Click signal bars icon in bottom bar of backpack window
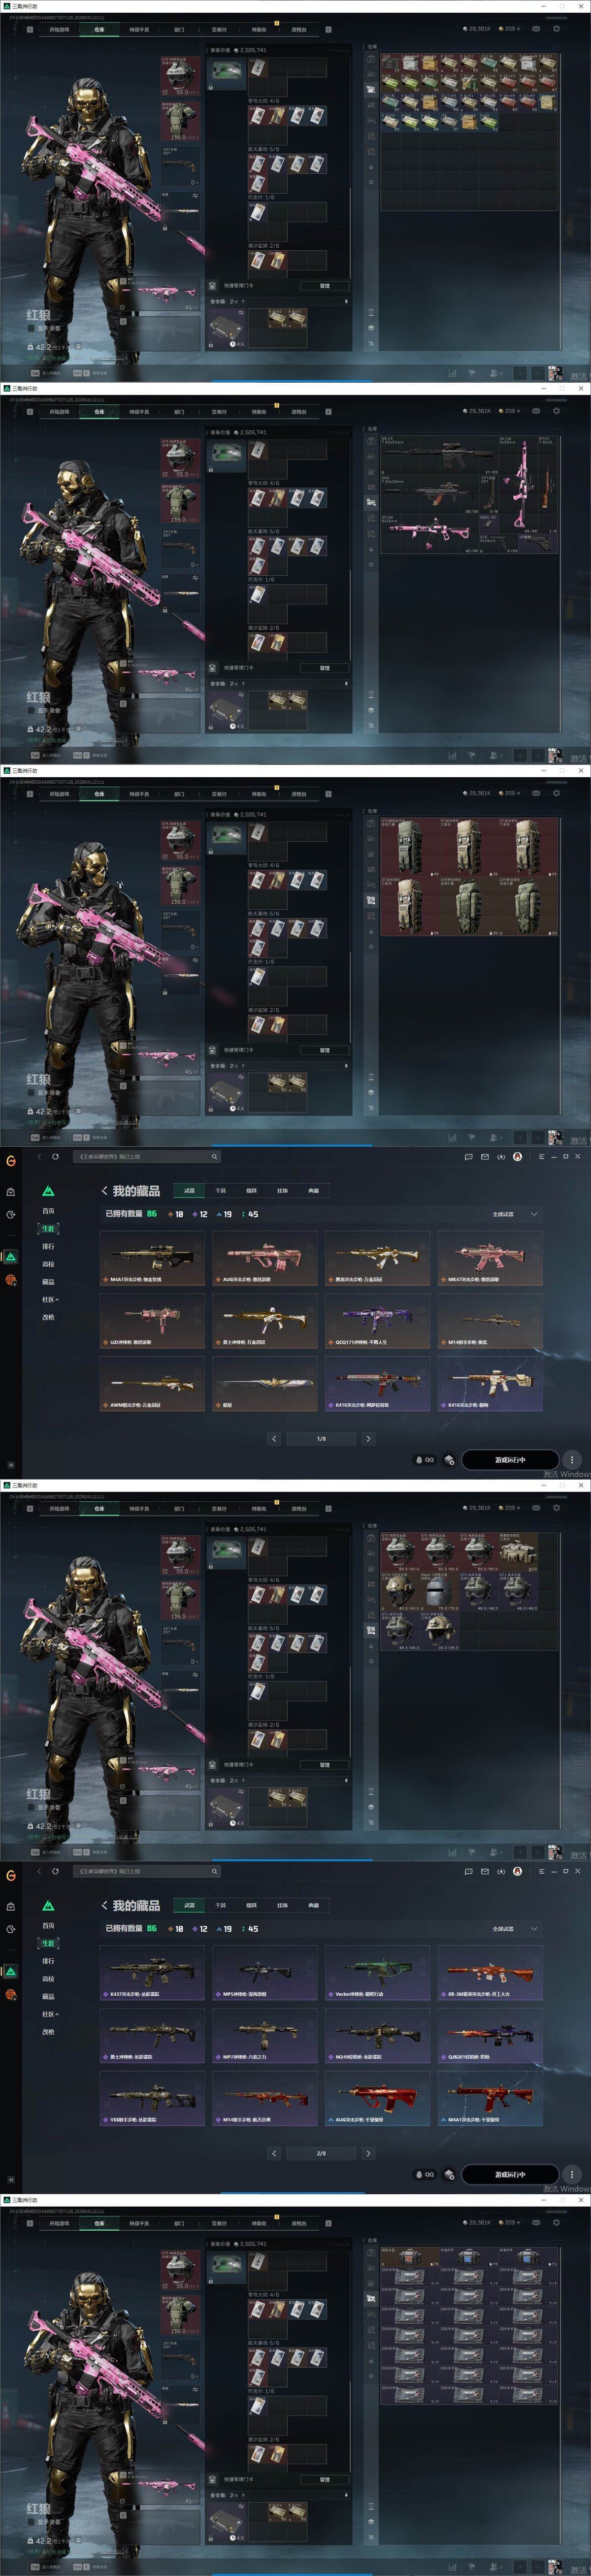 [452, 1138]
